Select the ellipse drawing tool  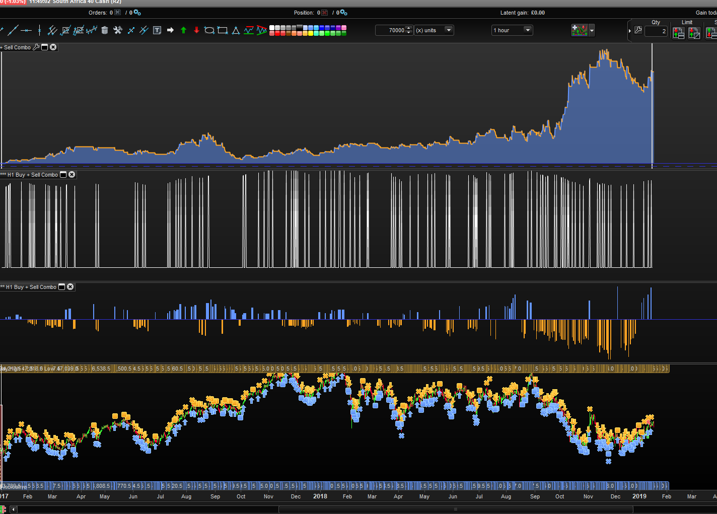coord(209,30)
